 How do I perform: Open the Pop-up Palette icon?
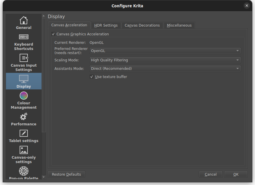(x=24, y=171)
